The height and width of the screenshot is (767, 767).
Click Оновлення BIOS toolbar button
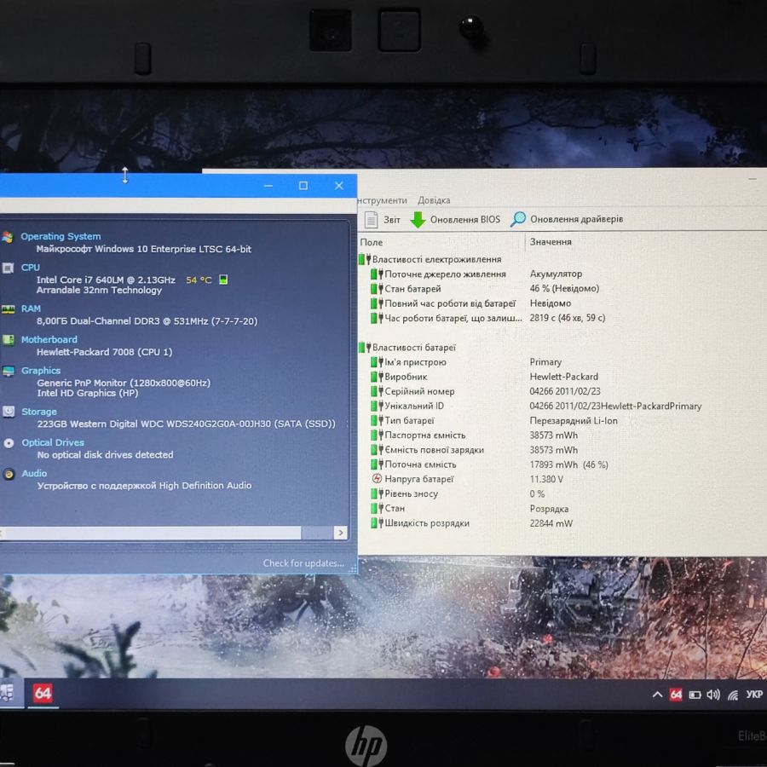point(455,220)
